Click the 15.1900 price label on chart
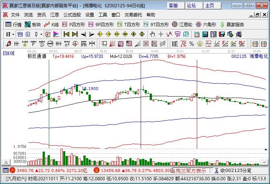Image resolution: width=270 pixels, height=184 pixels. 90,89
